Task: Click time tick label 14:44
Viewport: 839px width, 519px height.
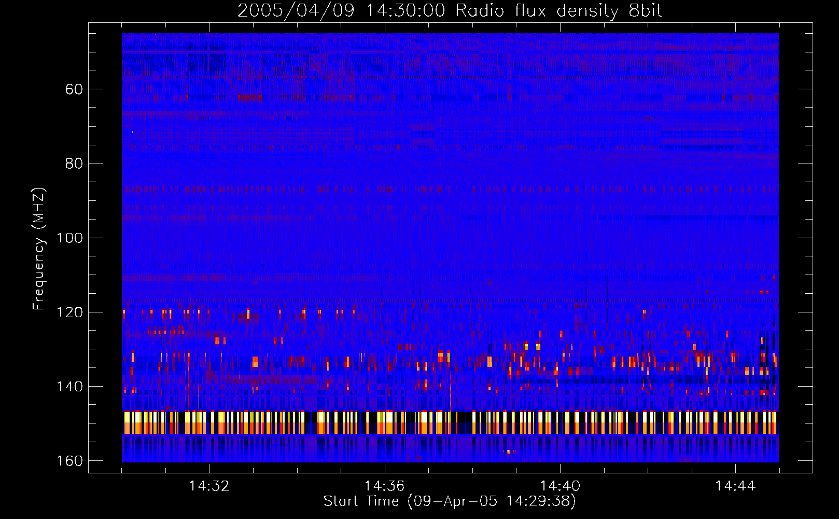Action: click(735, 486)
